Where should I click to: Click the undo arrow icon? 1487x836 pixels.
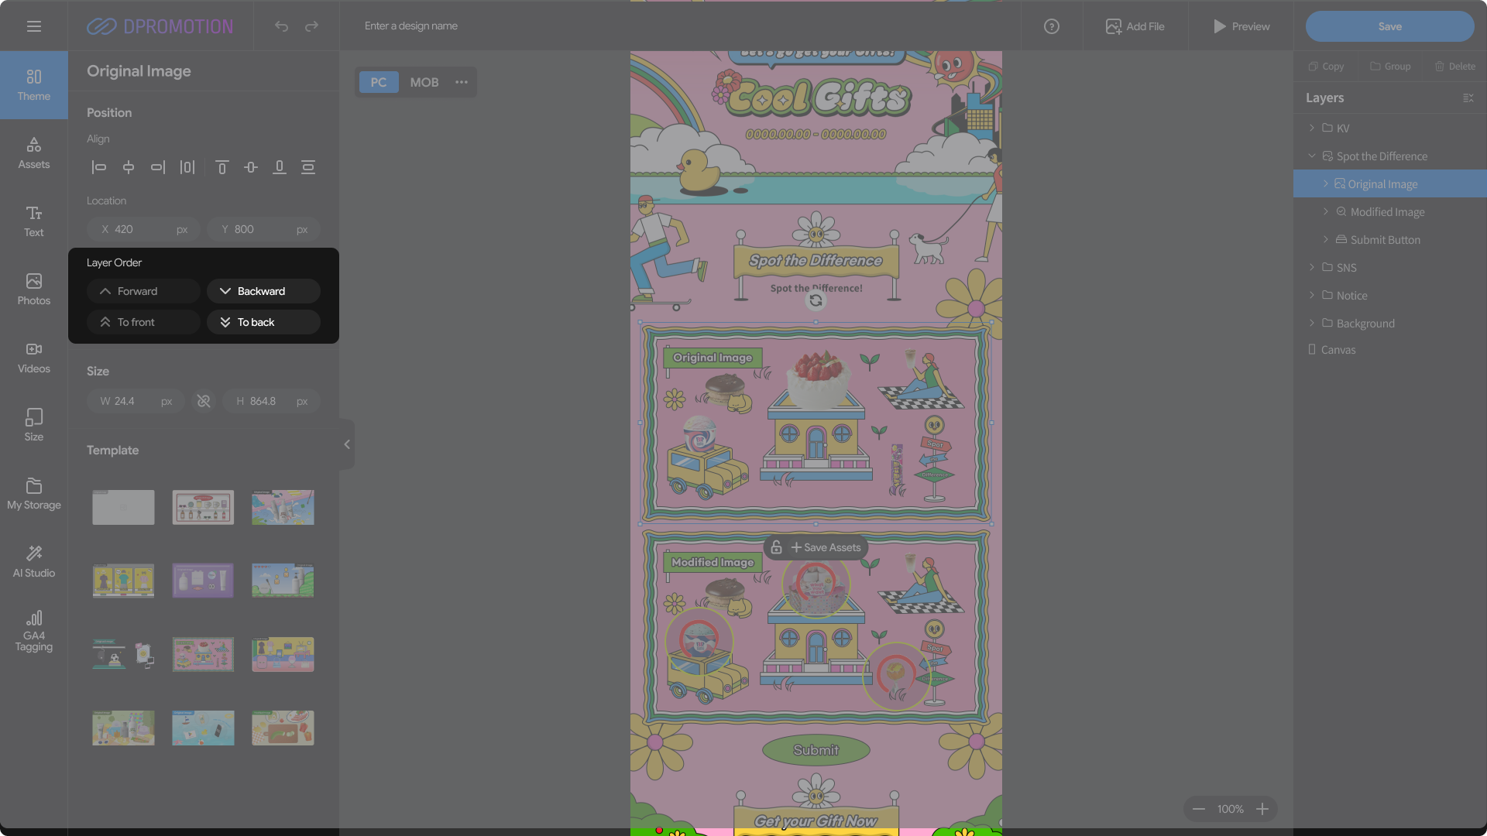[x=281, y=26]
